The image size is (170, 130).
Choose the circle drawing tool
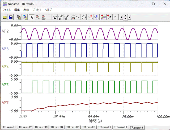(x=83, y=17)
